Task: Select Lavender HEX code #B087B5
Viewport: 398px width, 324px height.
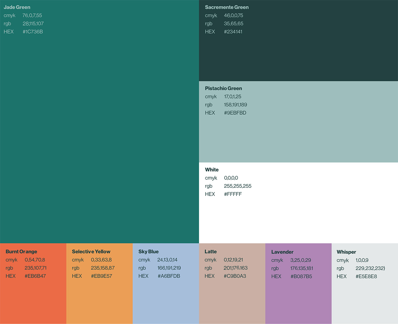Action: coord(301,277)
